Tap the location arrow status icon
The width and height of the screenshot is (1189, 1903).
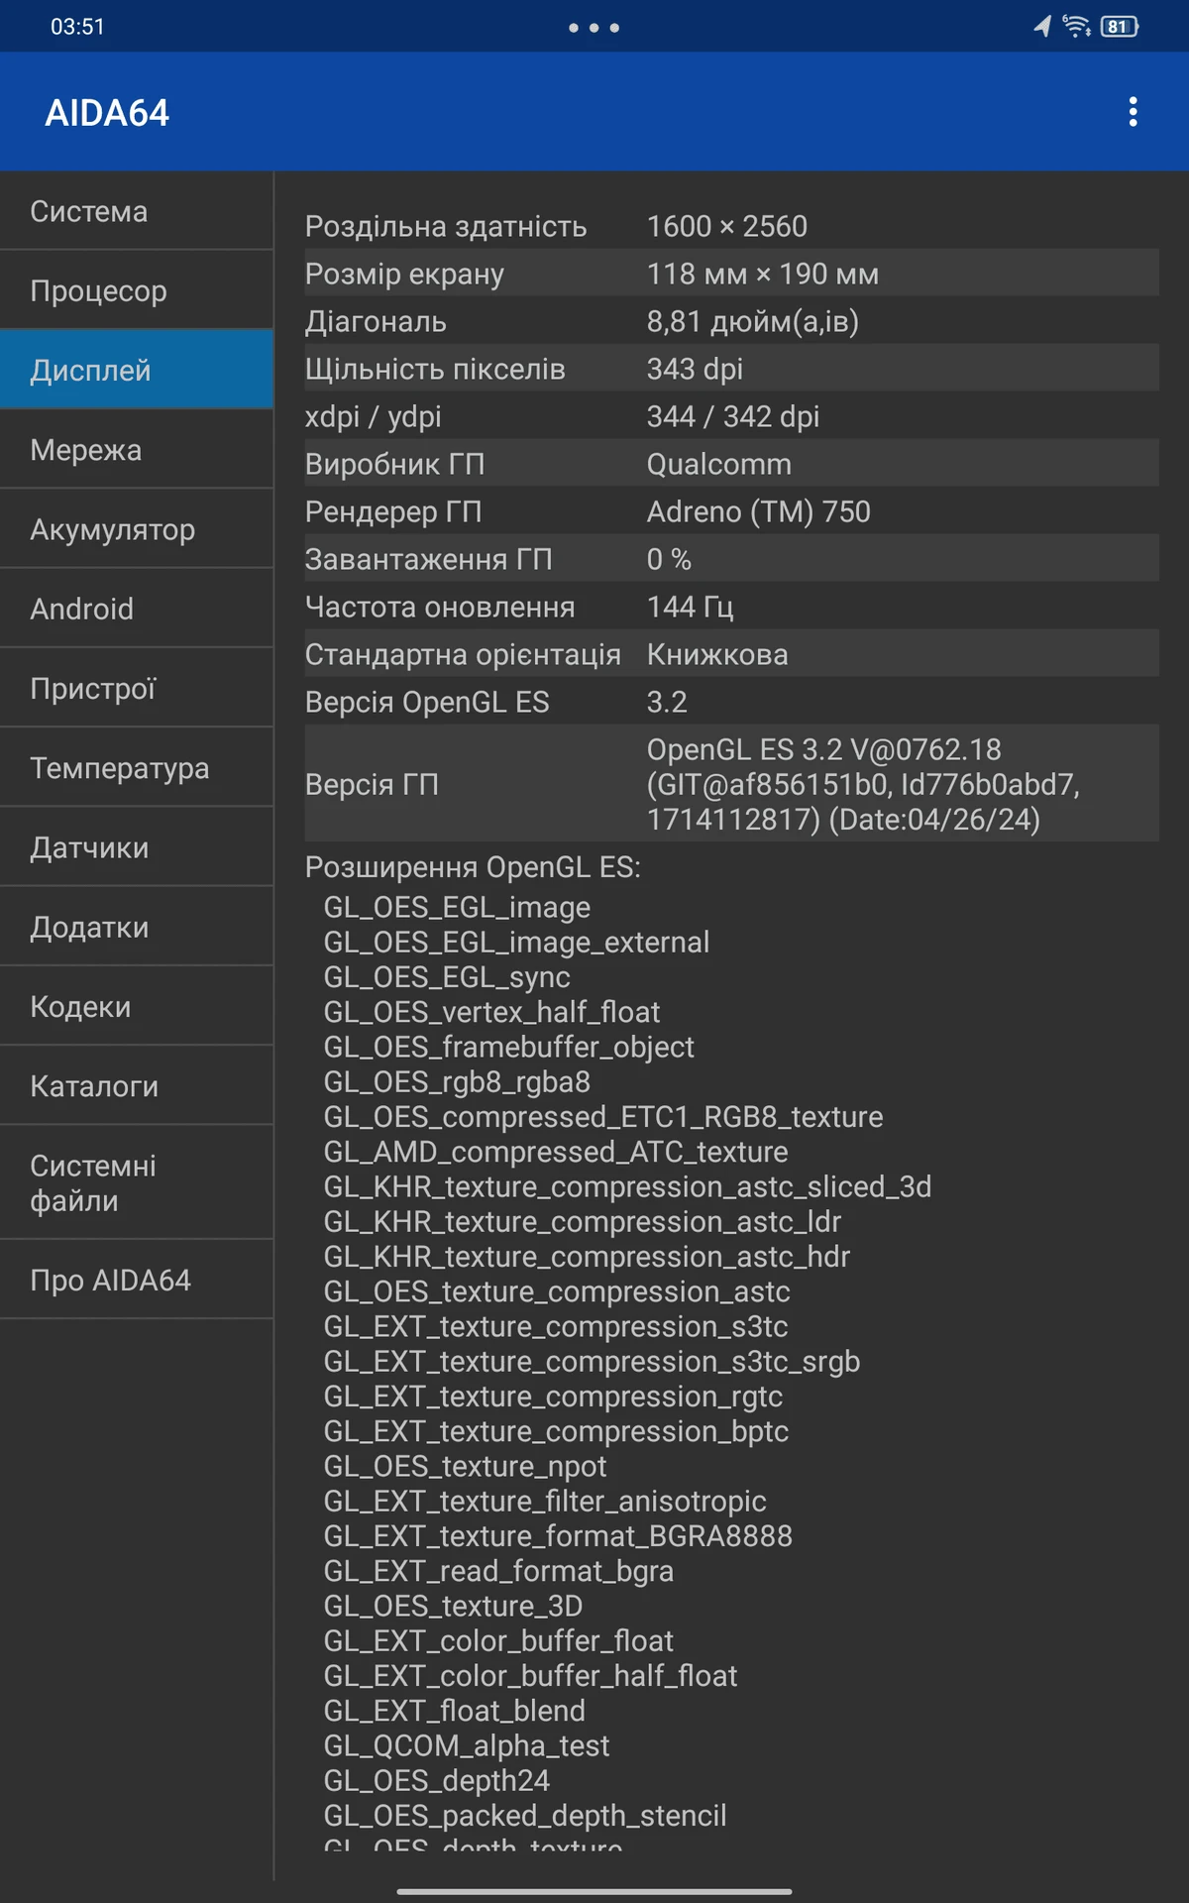(1042, 26)
